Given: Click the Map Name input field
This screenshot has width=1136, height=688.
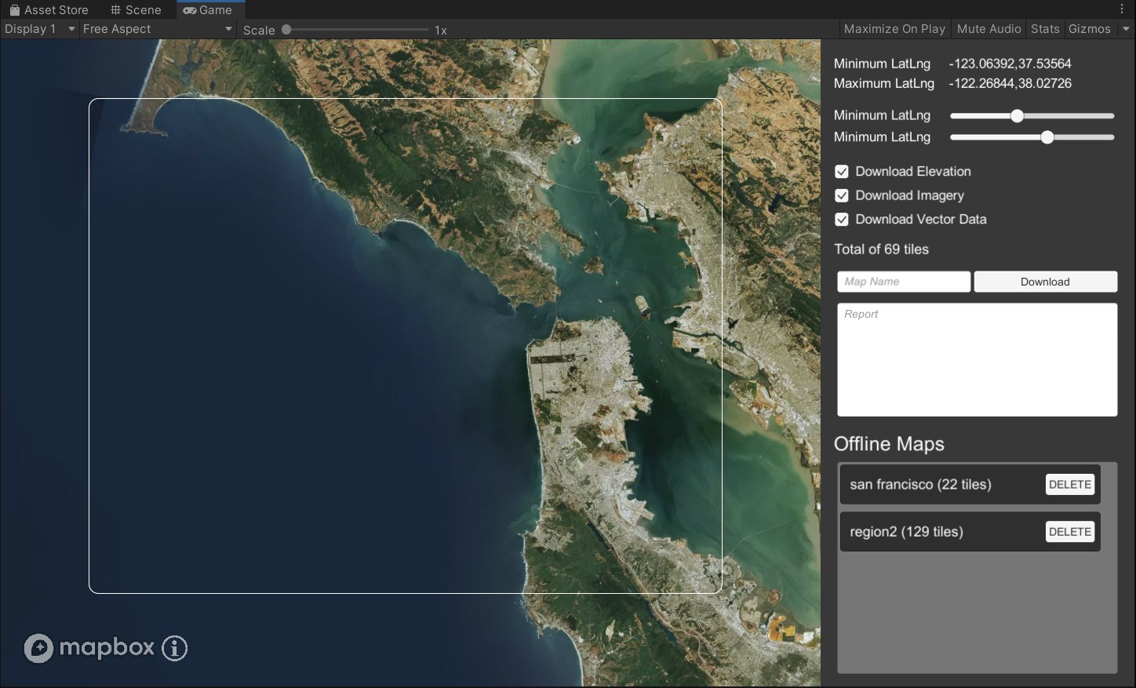Looking at the screenshot, I should (903, 282).
